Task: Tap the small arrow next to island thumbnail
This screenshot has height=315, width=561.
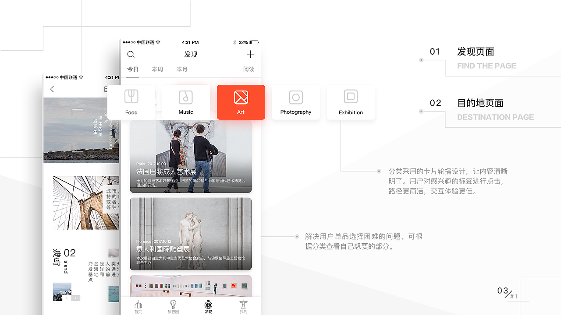Action: click(x=76, y=298)
